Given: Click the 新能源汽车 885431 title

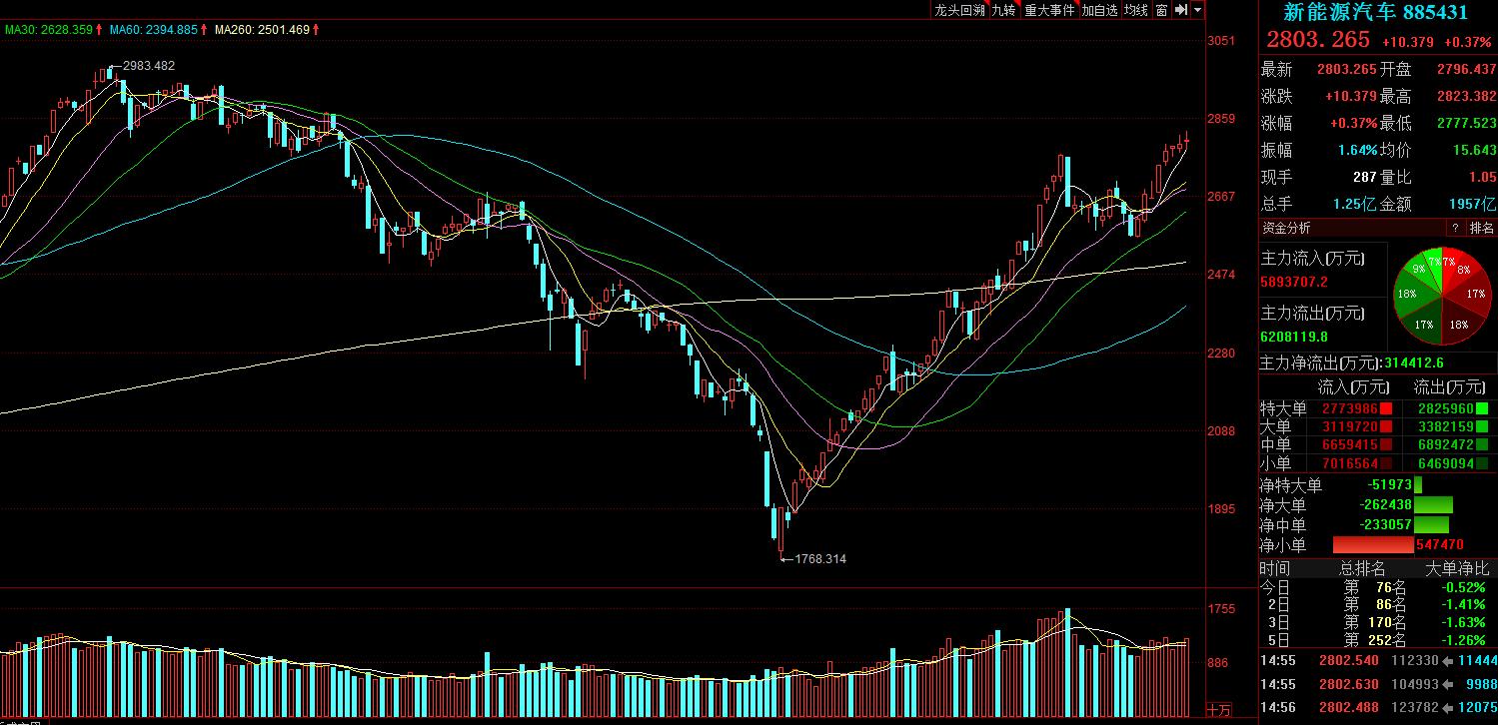Looking at the screenshot, I should coord(1376,12).
